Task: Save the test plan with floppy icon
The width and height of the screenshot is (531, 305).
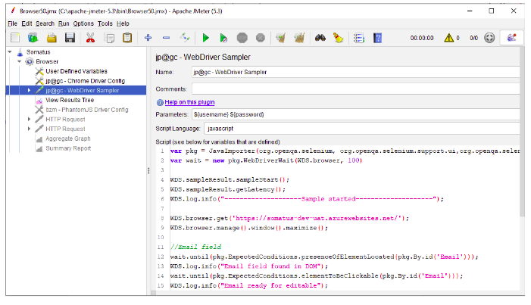Action: click(x=70, y=38)
